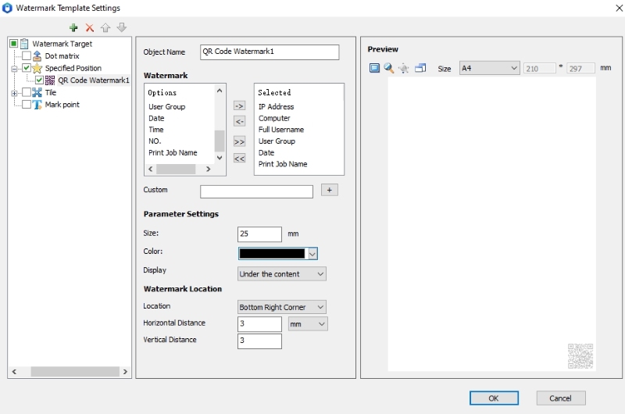Click the move up arrow icon
This screenshot has height=414, width=625.
pos(105,27)
